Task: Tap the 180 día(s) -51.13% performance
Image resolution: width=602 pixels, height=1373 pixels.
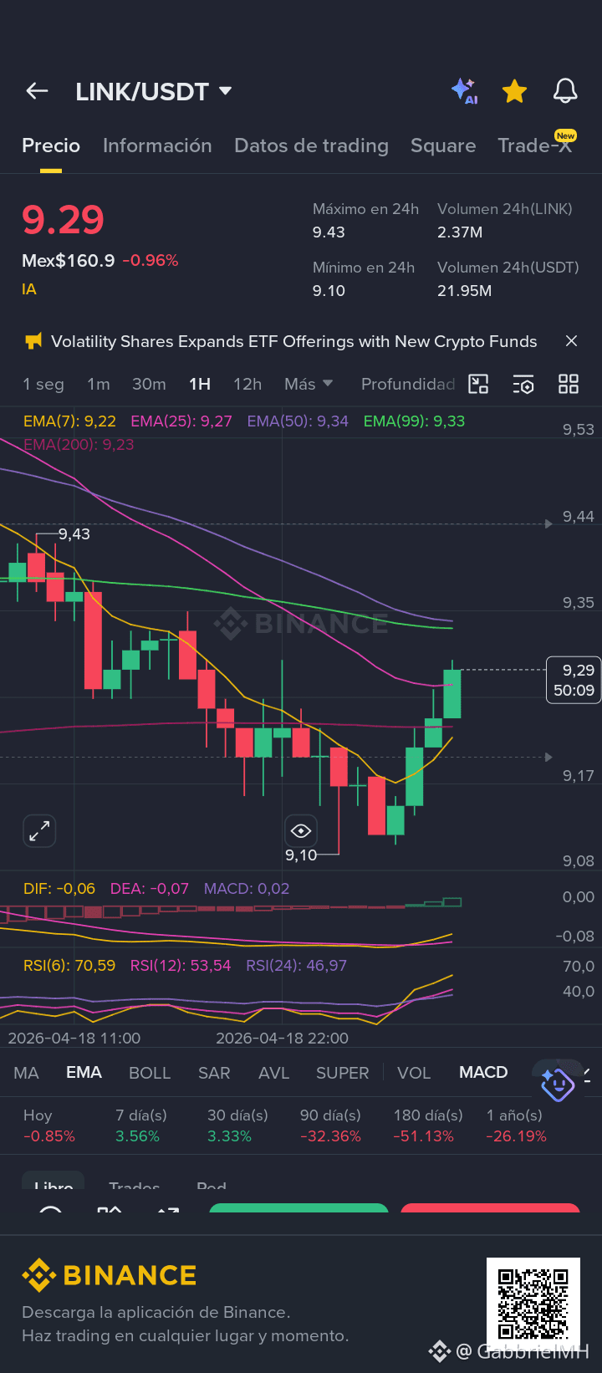Action: point(427,1125)
